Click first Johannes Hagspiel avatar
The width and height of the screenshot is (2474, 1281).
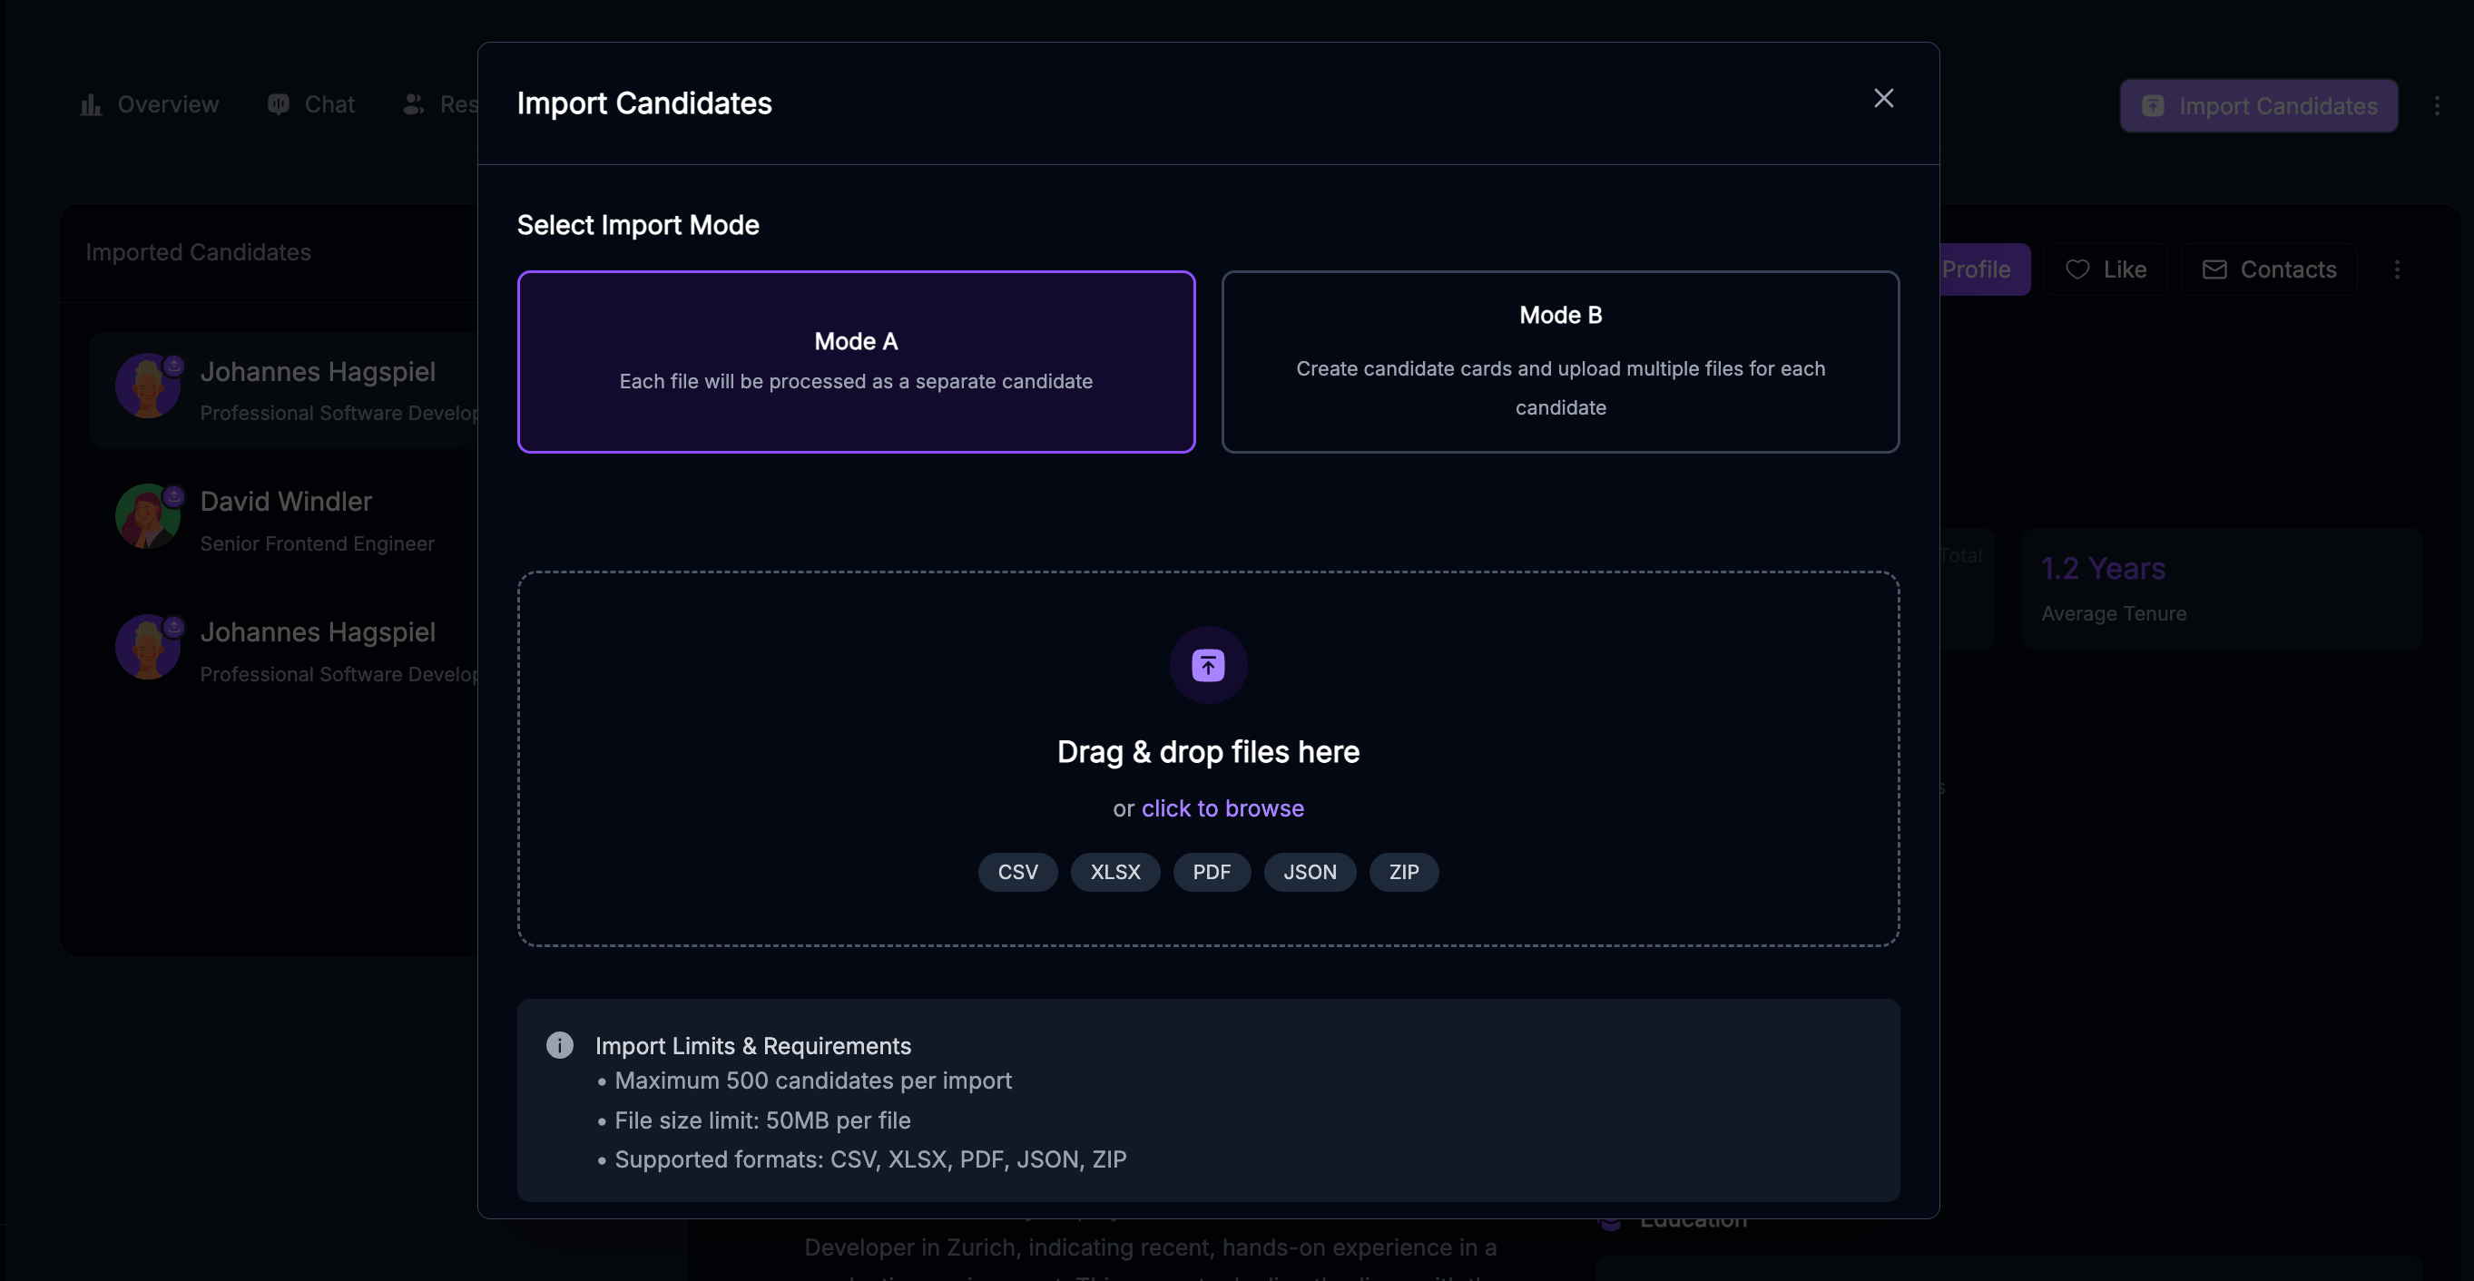coord(147,386)
